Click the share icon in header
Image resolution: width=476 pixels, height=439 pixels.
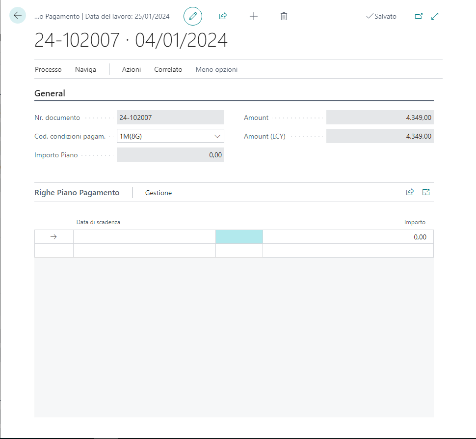point(223,16)
